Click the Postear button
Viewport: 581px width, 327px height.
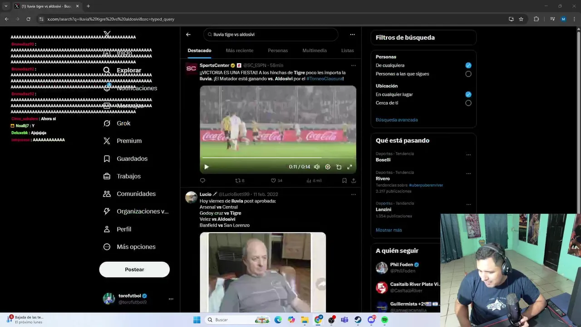[134, 269]
